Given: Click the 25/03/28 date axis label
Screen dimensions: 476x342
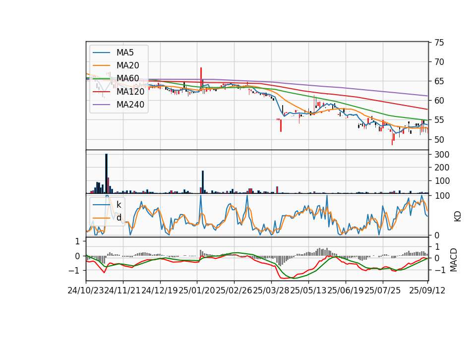Looking at the screenshot, I should tap(271, 290).
